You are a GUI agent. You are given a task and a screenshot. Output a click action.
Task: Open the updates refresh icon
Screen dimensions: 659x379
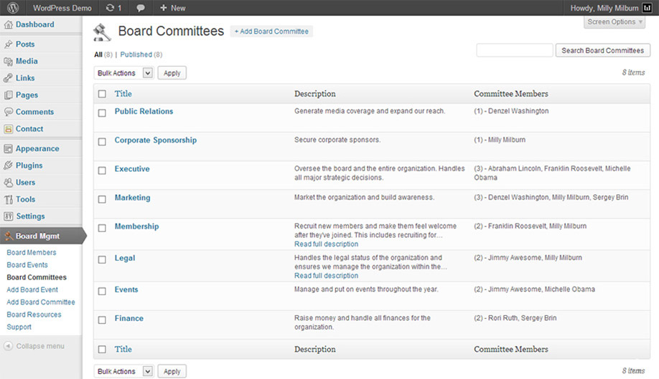pyautogui.click(x=109, y=8)
